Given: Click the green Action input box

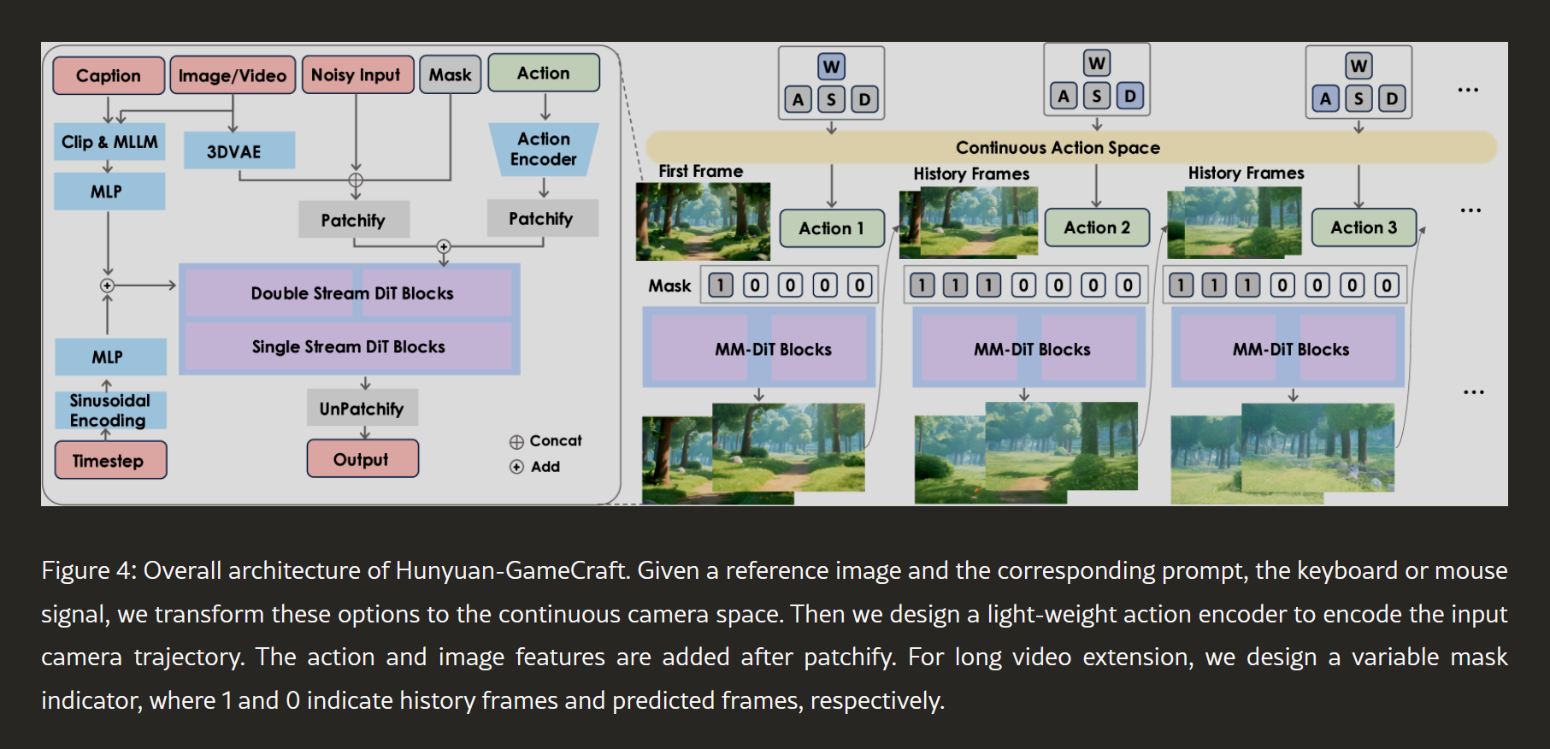Looking at the screenshot, I should point(544,73).
